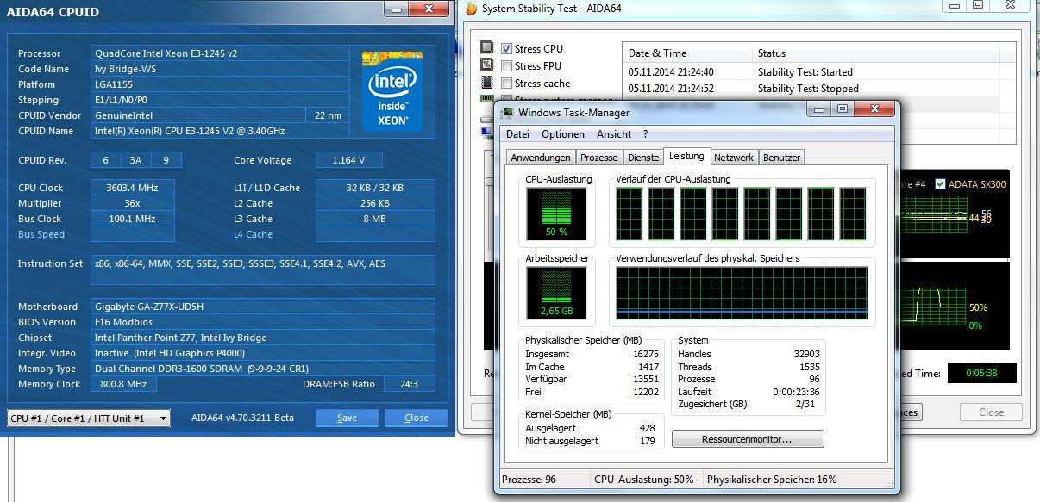Click the Insgesamt value 16275
Screen dimensions: 1040x502
click(645, 354)
